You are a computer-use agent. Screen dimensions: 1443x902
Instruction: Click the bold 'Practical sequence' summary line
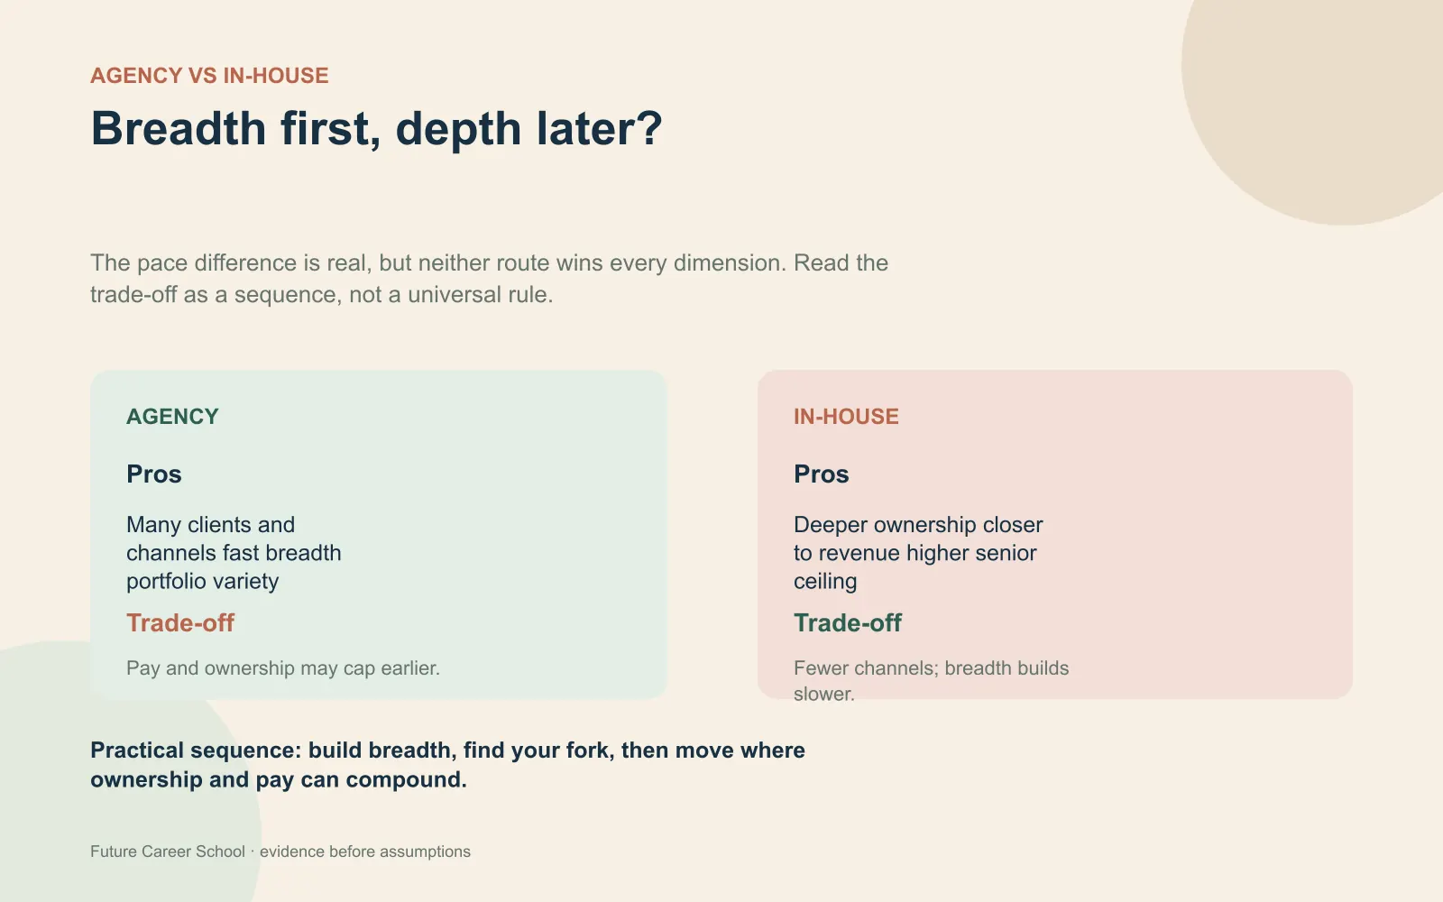(447, 765)
